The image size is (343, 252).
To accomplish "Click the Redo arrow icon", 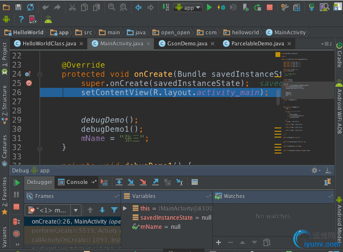I will (57, 7).
